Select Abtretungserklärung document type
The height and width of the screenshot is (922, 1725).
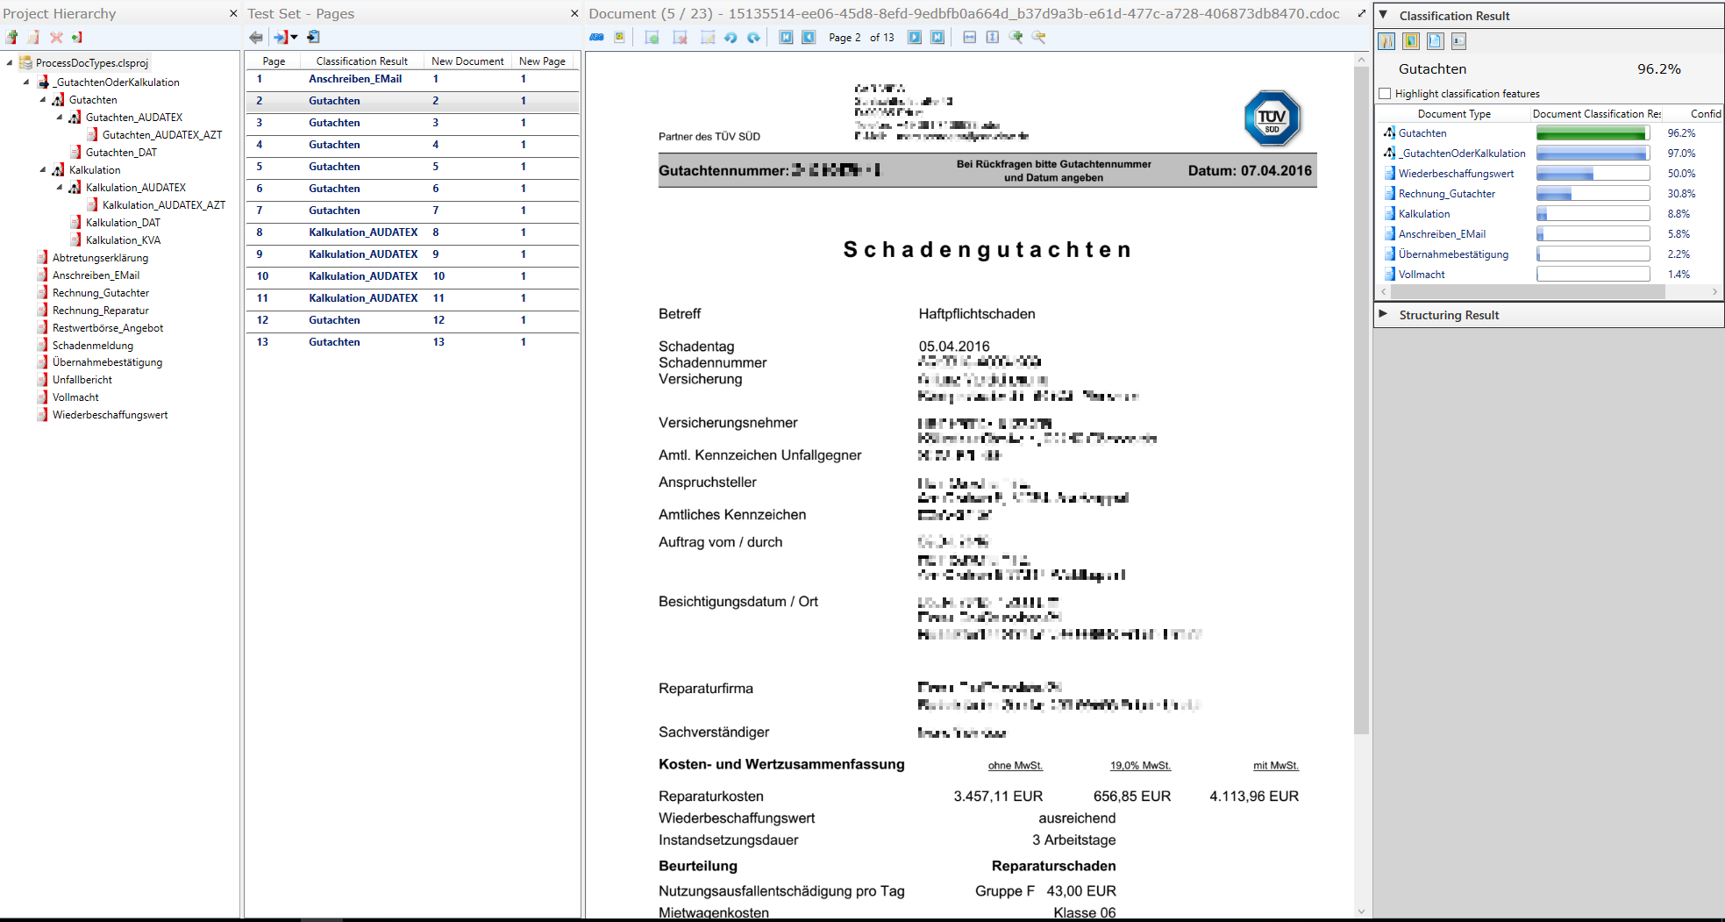100,257
